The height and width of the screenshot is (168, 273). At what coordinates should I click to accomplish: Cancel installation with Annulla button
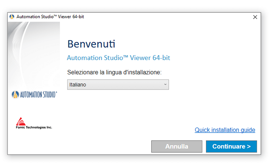pos(177,147)
